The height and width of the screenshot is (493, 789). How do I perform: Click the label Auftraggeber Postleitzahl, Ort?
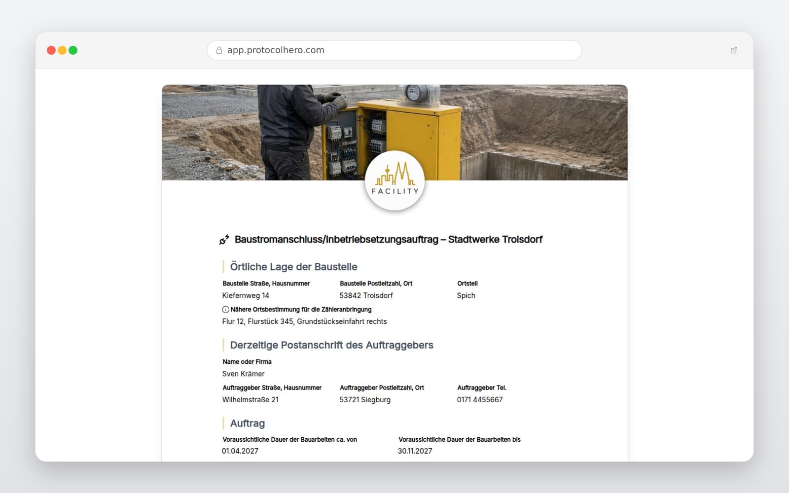pyautogui.click(x=382, y=388)
